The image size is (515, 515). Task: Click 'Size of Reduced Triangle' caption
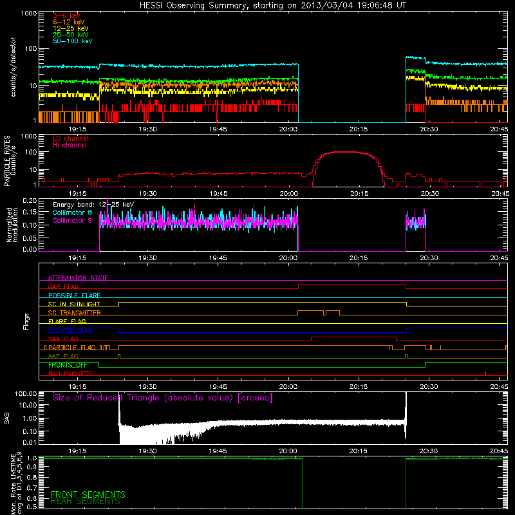click(x=163, y=398)
